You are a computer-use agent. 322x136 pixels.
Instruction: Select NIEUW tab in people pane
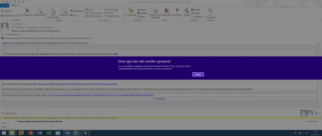[4, 127]
